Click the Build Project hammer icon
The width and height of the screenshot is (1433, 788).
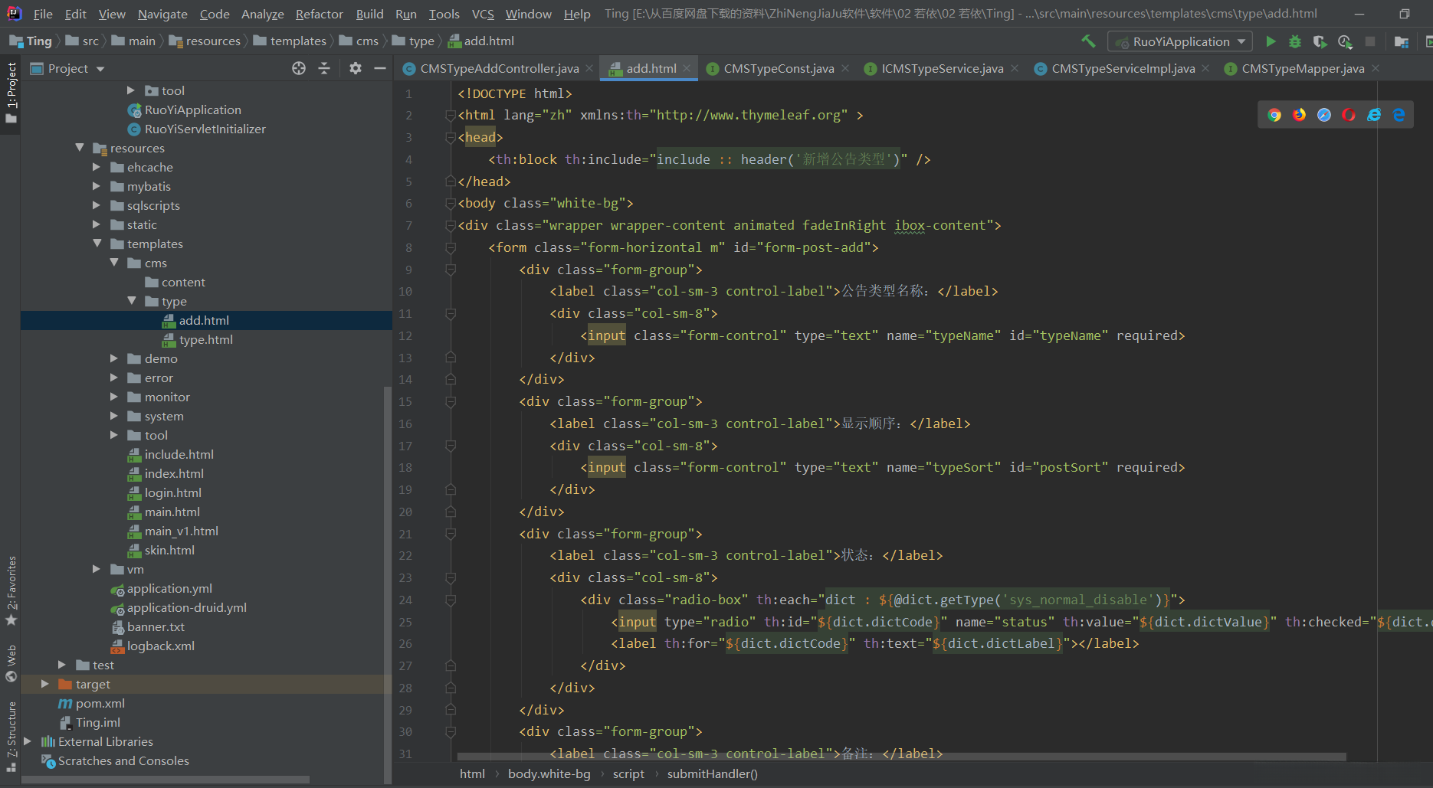[1088, 41]
